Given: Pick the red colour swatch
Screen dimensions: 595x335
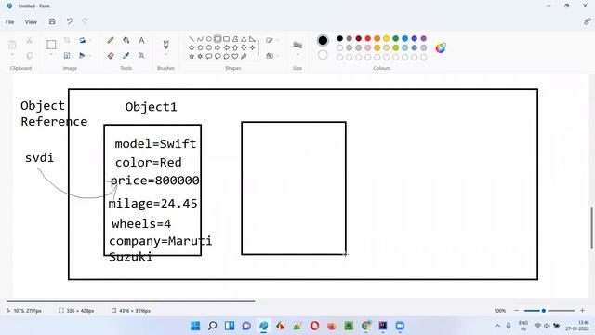Looking at the screenshot, I should tap(368, 38).
